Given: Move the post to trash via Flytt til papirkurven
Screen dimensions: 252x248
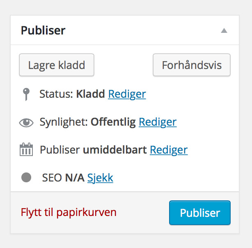Looking at the screenshot, I should pos(69,212).
